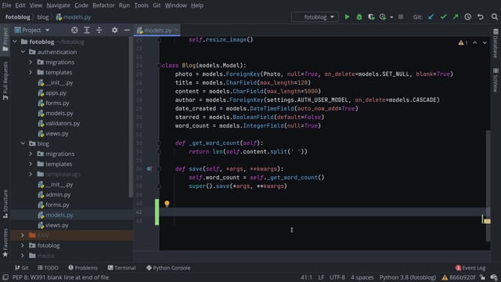Viewport: 501px width, 282px height.
Task: Run the fotoblog configuration
Action: coord(347,16)
